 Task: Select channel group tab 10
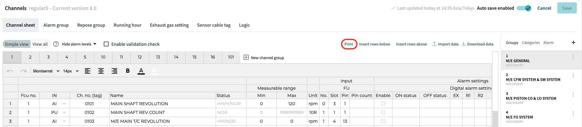pyautogui.click(x=103, y=57)
